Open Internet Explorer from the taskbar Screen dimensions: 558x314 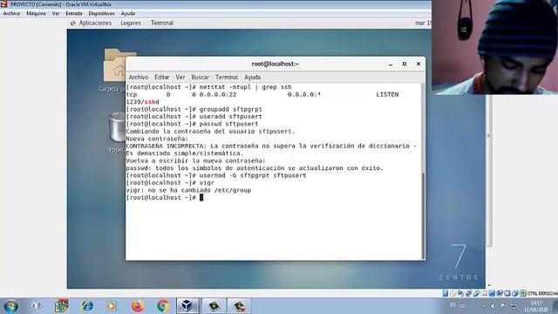pyautogui.click(x=87, y=306)
